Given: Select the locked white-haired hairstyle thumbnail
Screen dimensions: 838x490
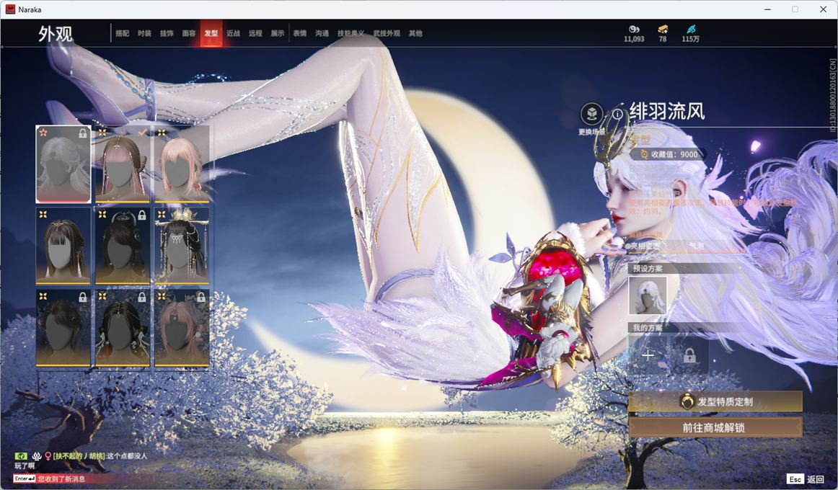Looking at the screenshot, I should tap(63, 164).
